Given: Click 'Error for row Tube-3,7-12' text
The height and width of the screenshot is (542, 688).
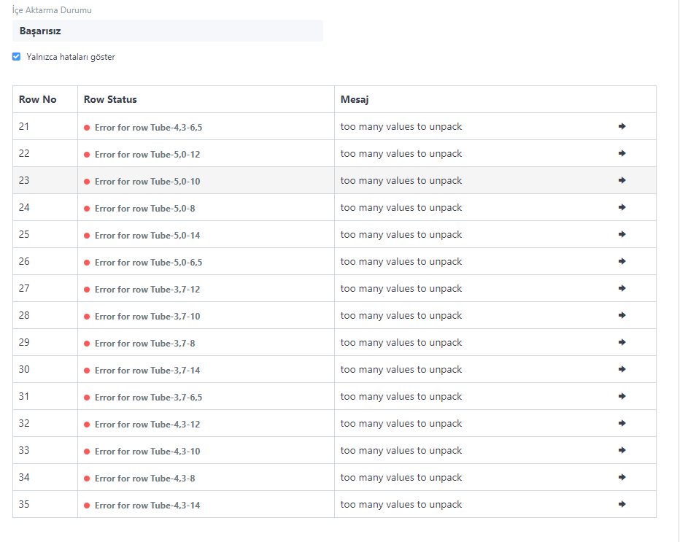Looking at the screenshot, I should [x=149, y=288].
